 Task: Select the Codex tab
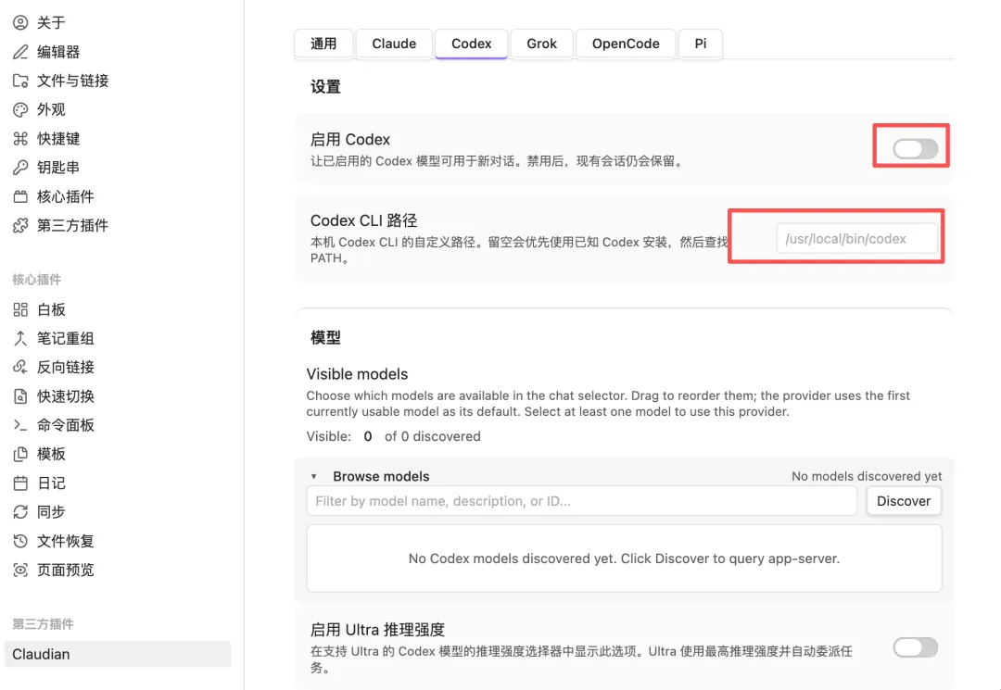pos(471,44)
